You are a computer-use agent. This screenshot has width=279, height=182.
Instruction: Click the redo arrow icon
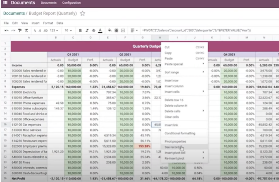point(13,31)
